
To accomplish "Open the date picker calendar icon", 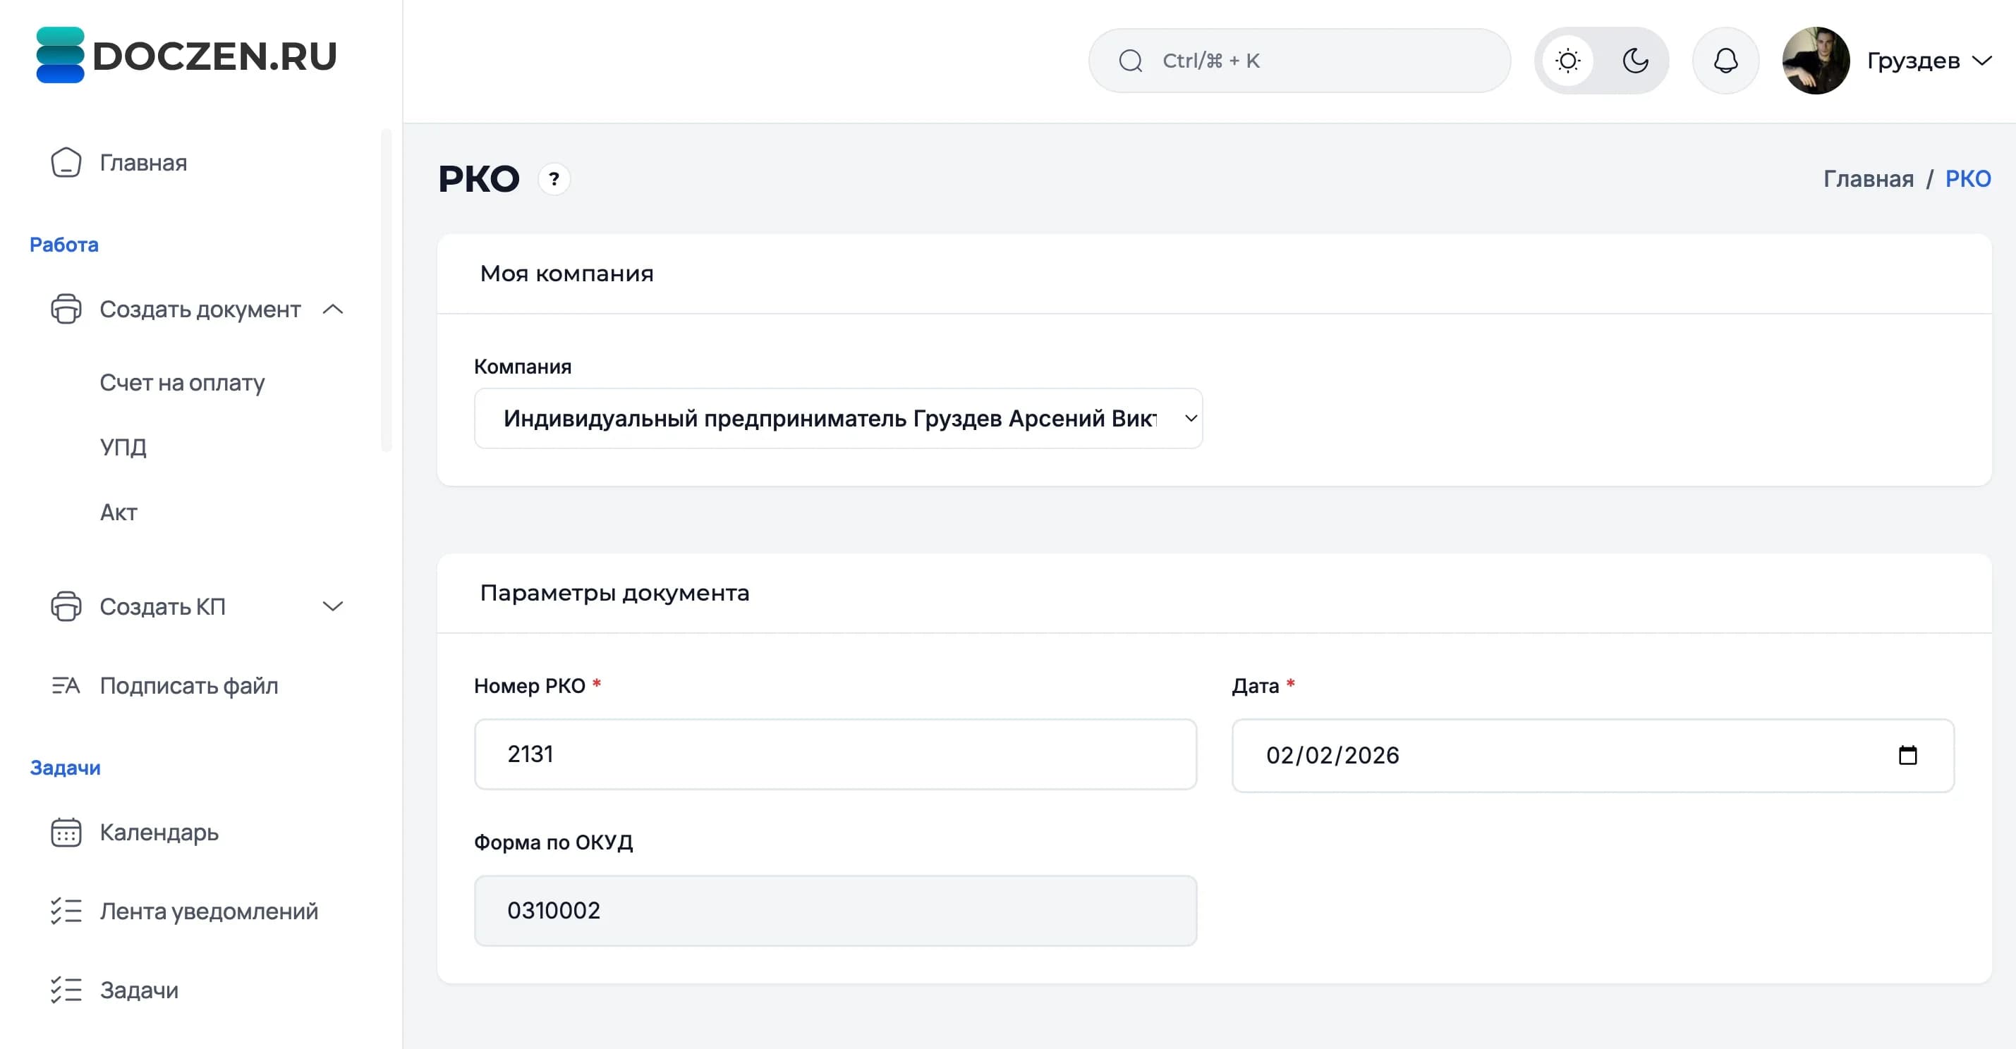I will (x=1908, y=756).
